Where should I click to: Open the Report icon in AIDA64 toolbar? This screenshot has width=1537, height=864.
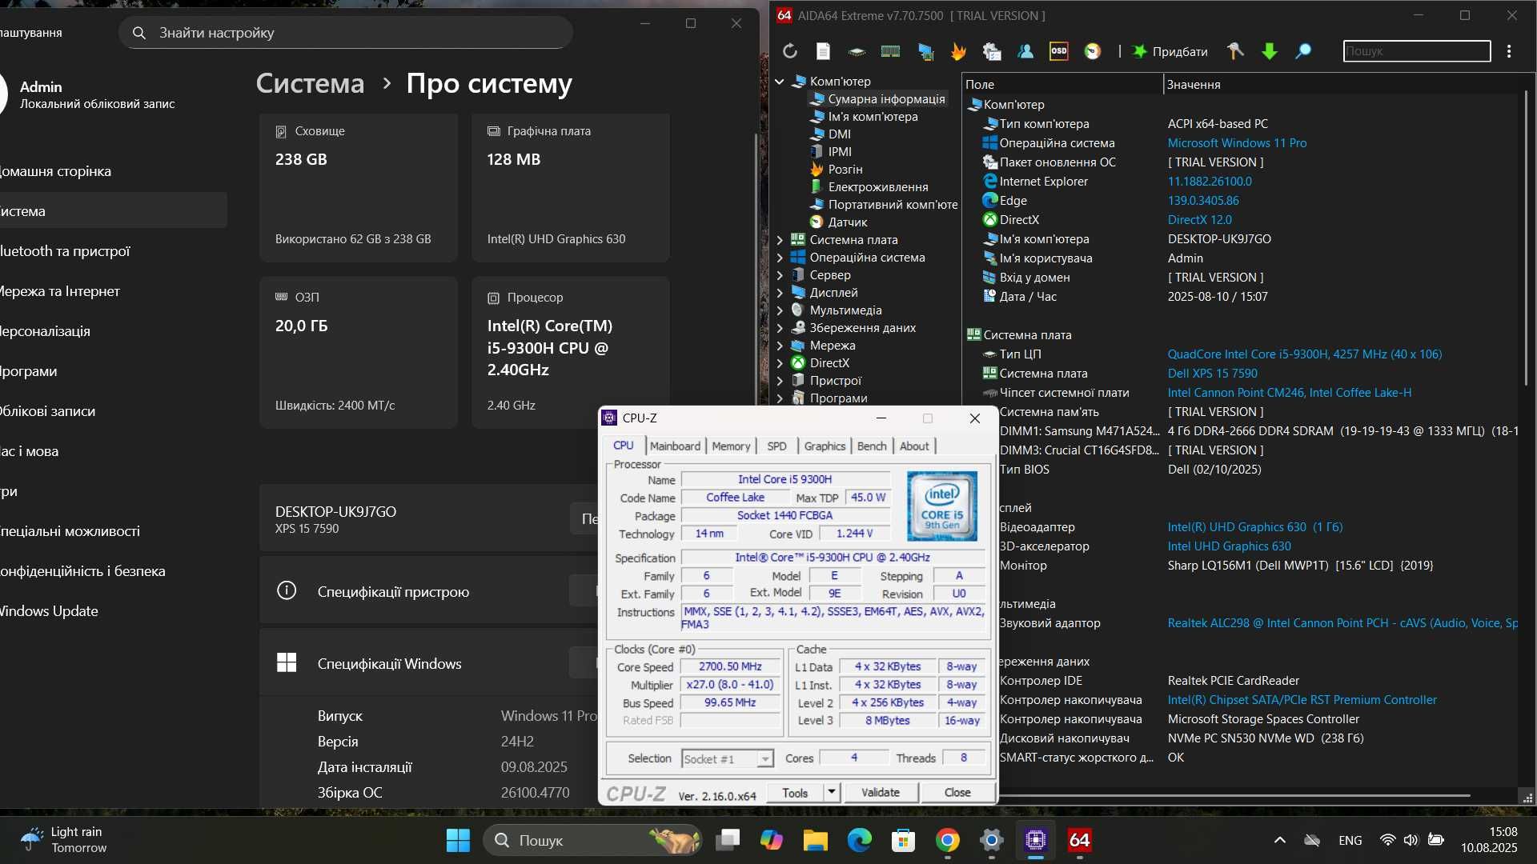[823, 51]
